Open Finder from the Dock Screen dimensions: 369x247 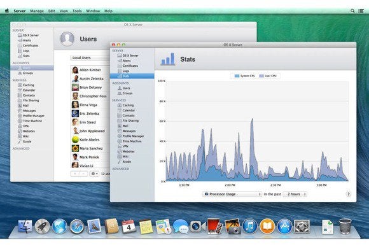(25, 226)
